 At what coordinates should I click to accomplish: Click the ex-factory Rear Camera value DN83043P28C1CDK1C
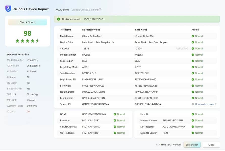pyautogui.click(x=94, y=98)
